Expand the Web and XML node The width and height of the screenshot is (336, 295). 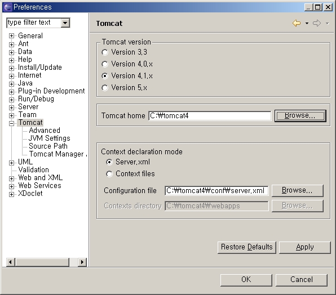click(12, 178)
